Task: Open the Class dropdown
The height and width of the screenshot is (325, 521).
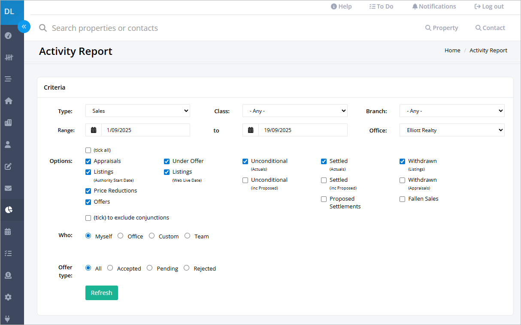Action: (x=295, y=111)
